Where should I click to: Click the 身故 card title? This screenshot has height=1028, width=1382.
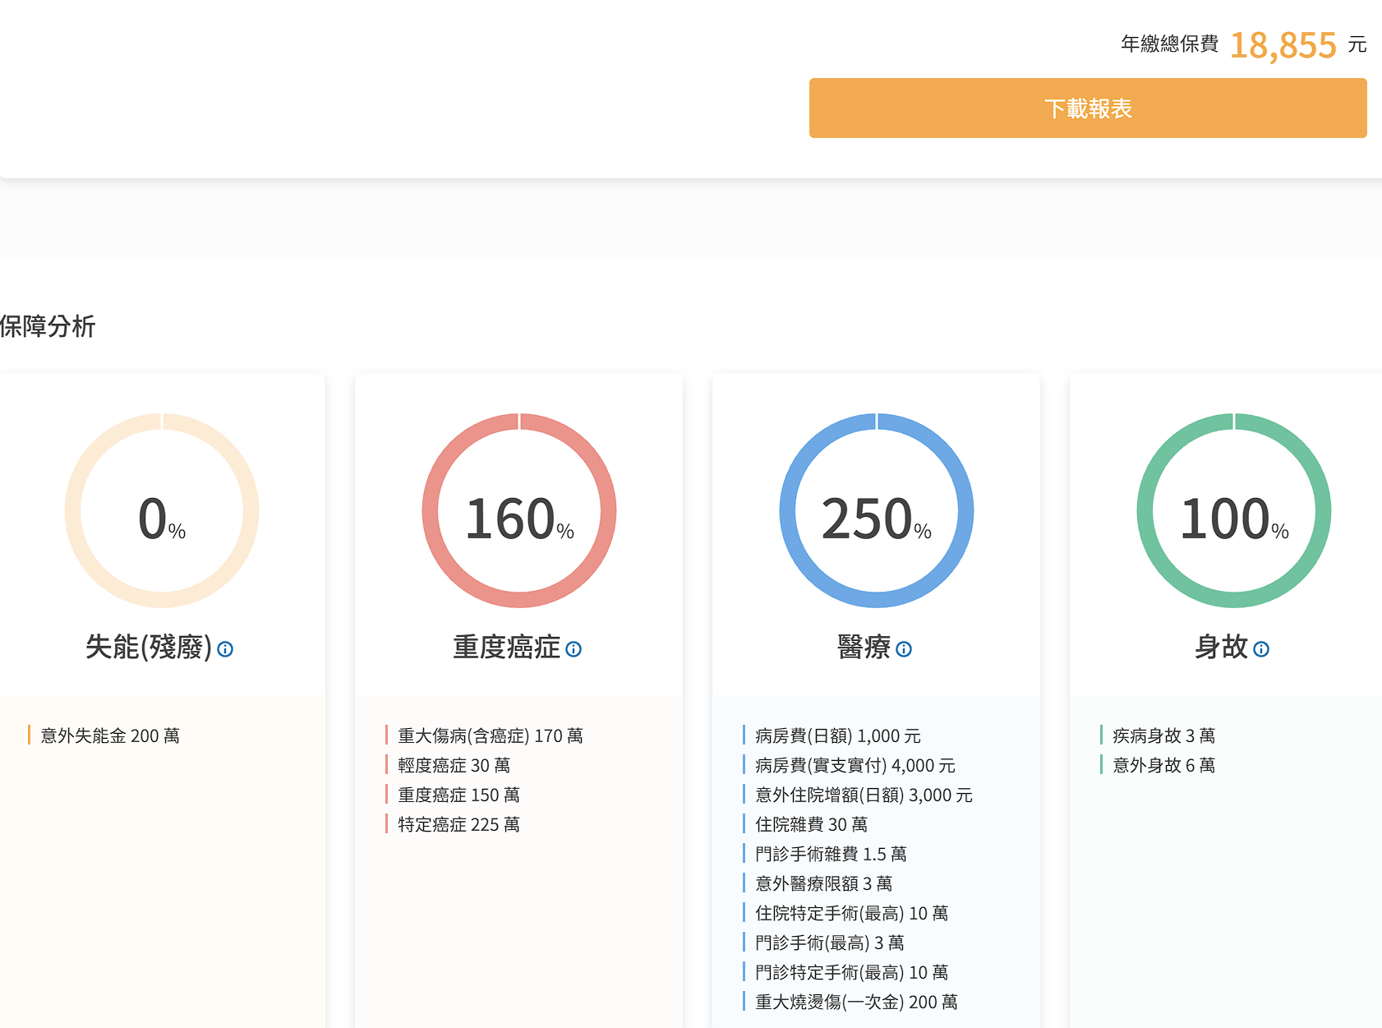1221,648
